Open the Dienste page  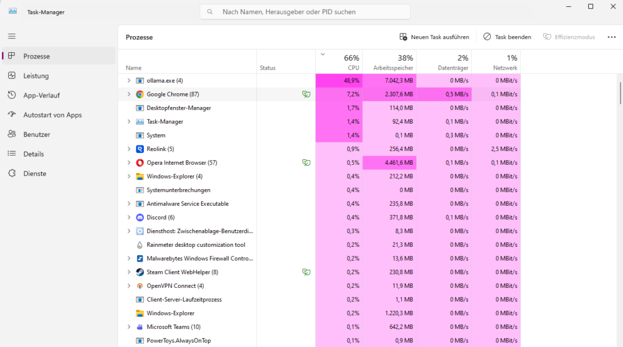[x=59, y=173]
